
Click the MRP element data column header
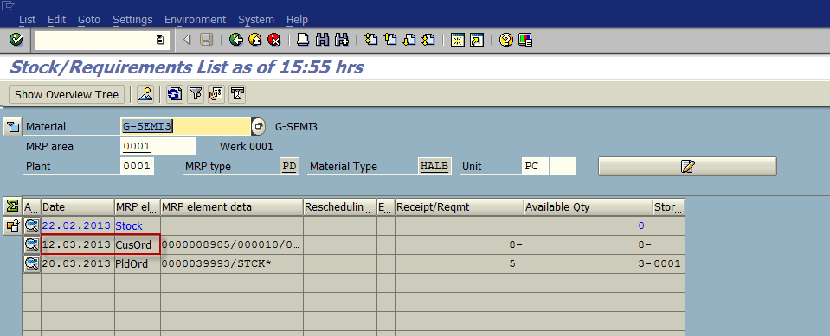click(x=231, y=207)
